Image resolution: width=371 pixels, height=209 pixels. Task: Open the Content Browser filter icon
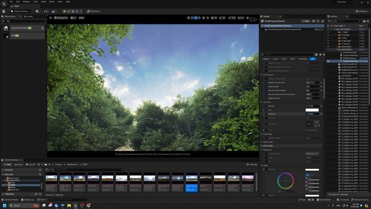pos(47,170)
